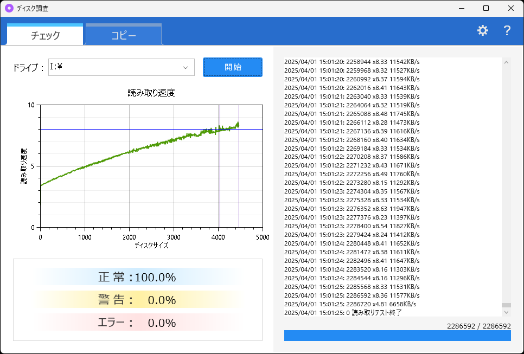Open the settings gear icon
Image resolution: width=524 pixels, height=354 pixels.
coord(482,30)
